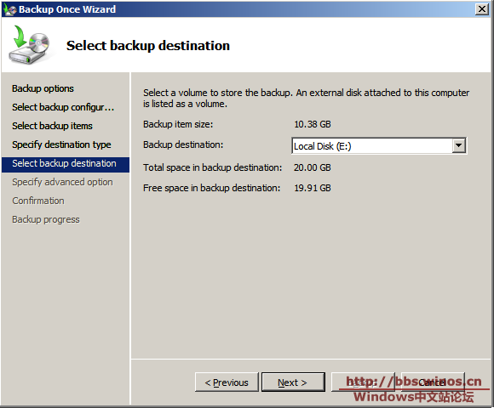
Task: Click the 19.91 GB free space value
Action: click(313, 188)
